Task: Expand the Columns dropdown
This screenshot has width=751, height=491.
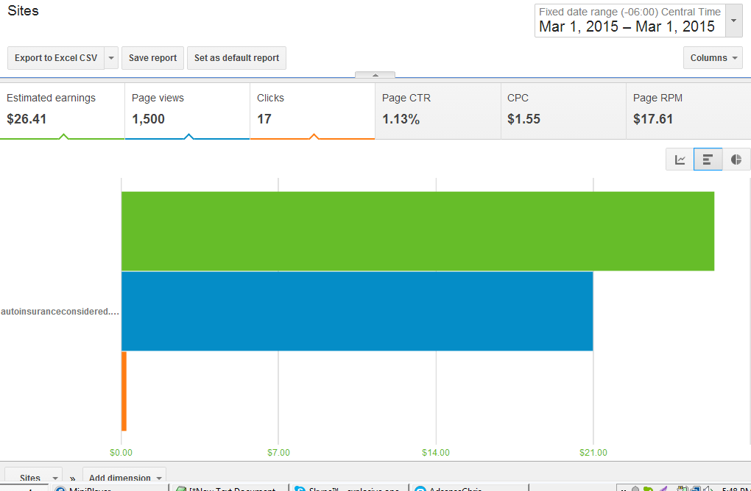Action: click(x=713, y=58)
